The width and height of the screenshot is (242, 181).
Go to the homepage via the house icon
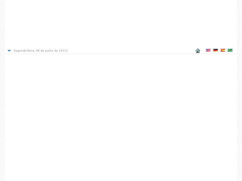pyautogui.click(x=197, y=50)
